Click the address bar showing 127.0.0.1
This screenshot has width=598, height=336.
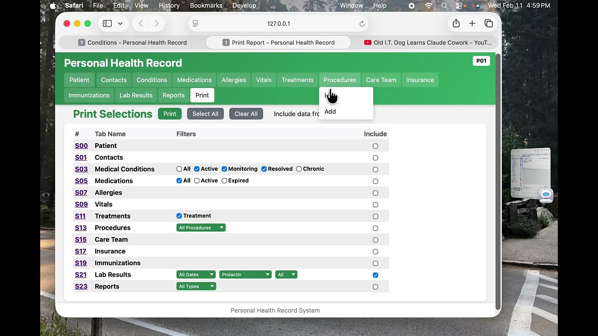(278, 24)
